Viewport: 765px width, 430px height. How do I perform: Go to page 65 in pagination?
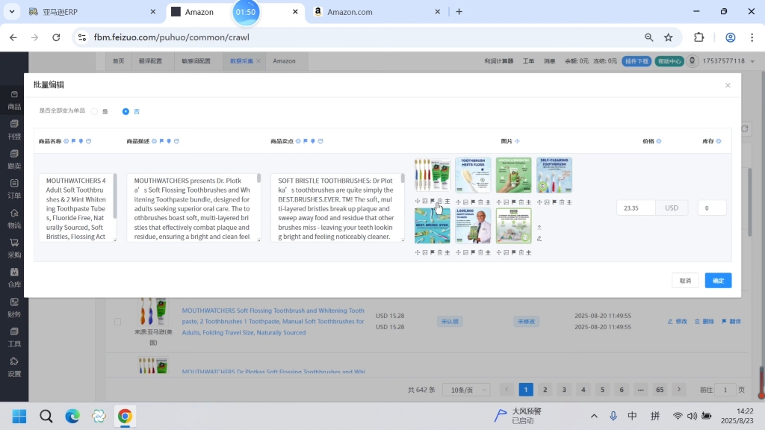[x=660, y=390]
